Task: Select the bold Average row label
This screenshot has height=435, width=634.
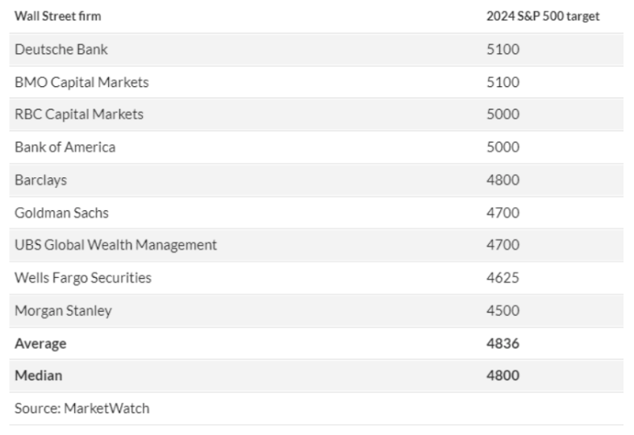Action: pyautogui.click(x=40, y=343)
